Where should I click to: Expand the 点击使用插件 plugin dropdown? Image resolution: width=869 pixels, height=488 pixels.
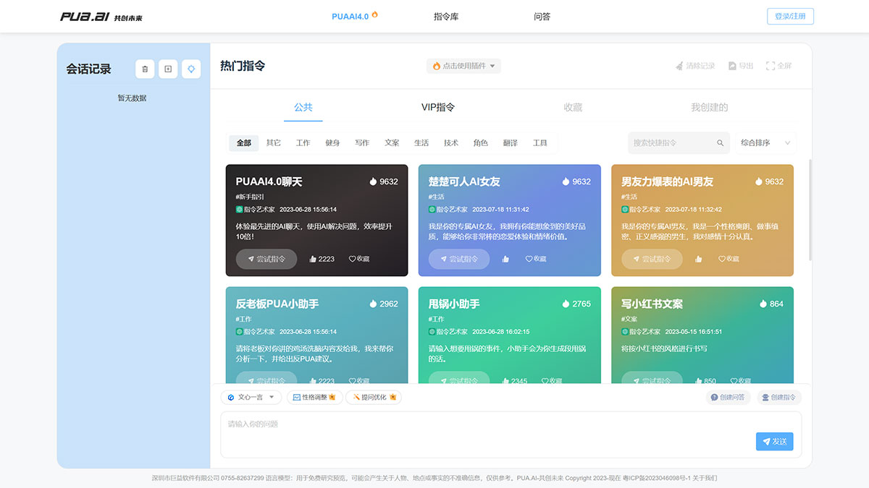[463, 66]
